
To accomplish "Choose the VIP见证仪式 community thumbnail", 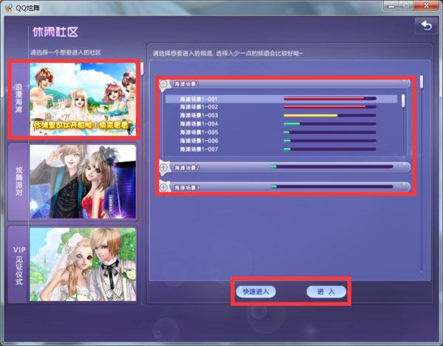I will click(83, 264).
